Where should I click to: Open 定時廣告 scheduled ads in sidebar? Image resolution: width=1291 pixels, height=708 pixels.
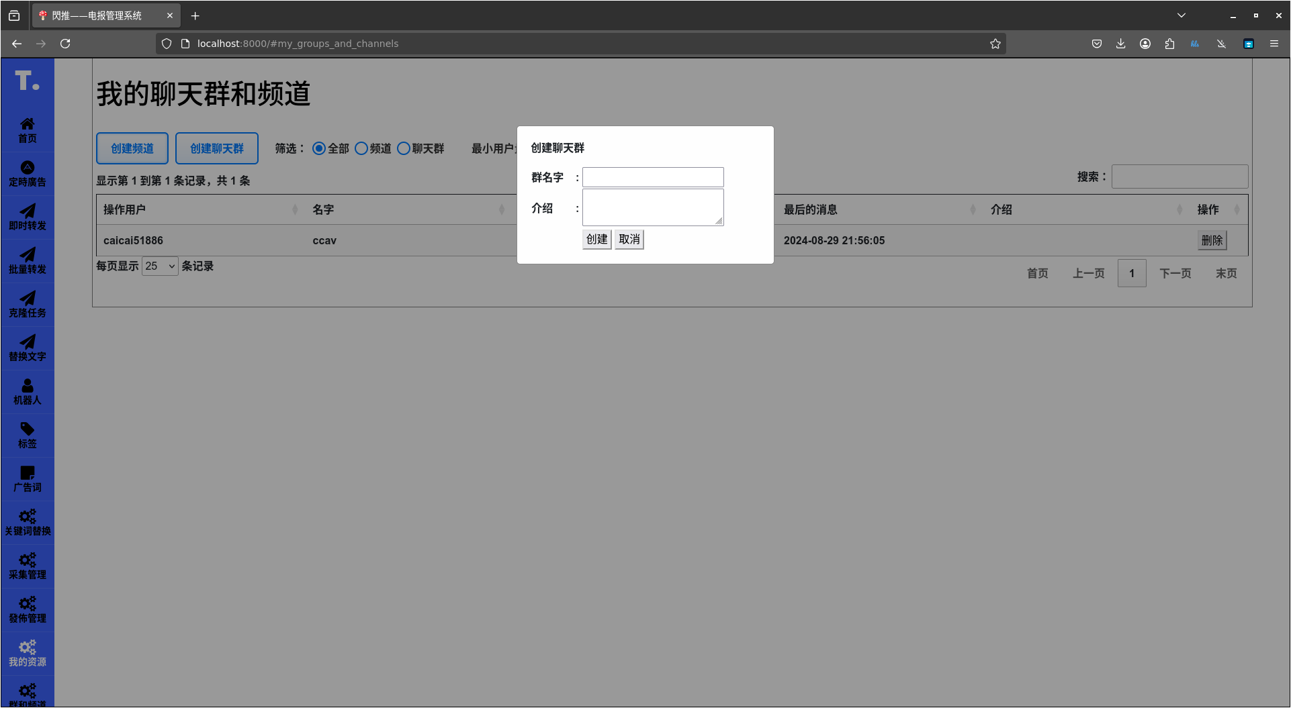point(28,173)
